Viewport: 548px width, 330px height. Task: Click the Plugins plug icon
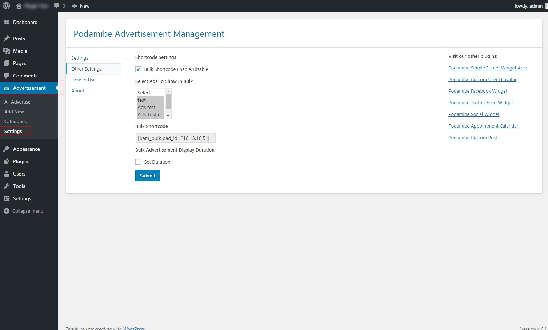coord(7,161)
